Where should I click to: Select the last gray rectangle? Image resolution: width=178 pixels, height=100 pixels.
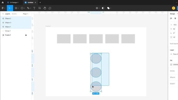[128, 39]
